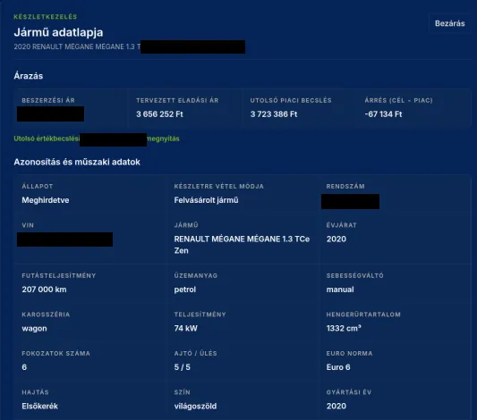Click the 'KÉSZLETKEZELÉS' label
Image resolution: width=477 pixels, height=420 pixels.
(46, 17)
